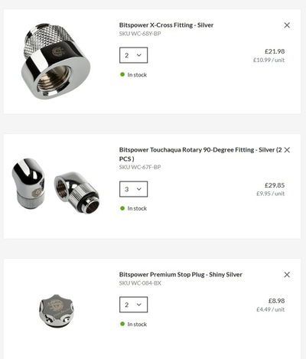
Task: Open quantity dropdown for Premium Stop Plug
Action: (133, 305)
